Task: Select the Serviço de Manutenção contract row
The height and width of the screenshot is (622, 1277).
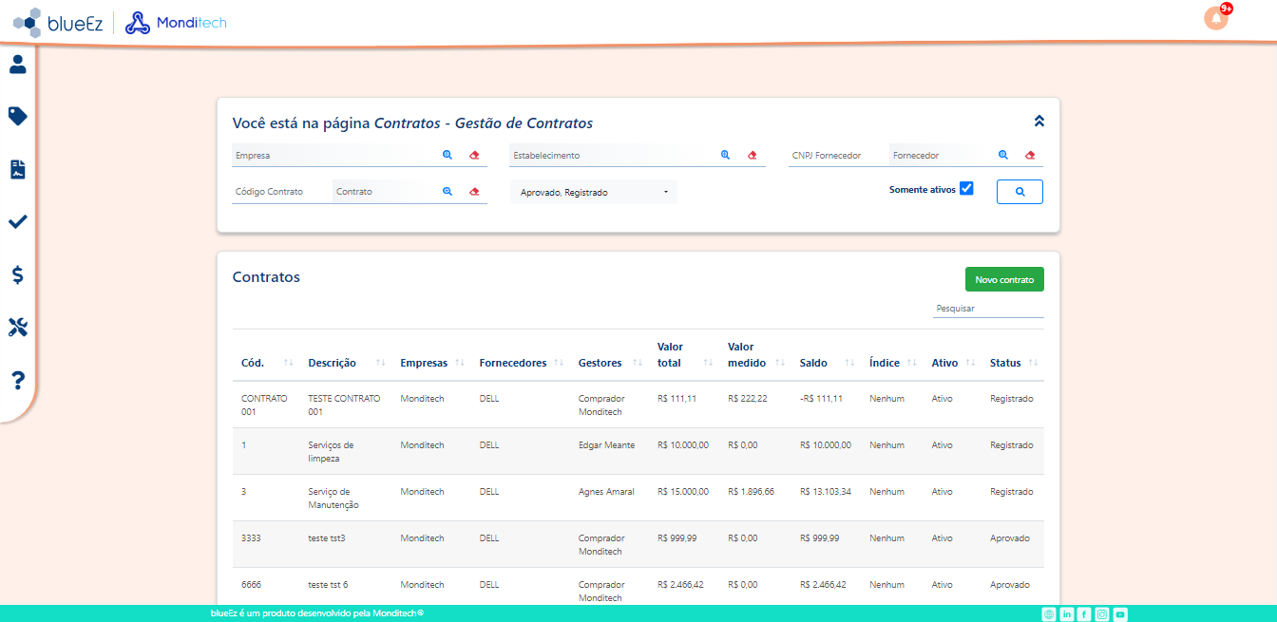Action: point(638,498)
